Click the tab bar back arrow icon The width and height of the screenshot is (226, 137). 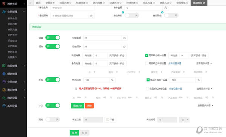pyautogui.click(x=31, y=3)
